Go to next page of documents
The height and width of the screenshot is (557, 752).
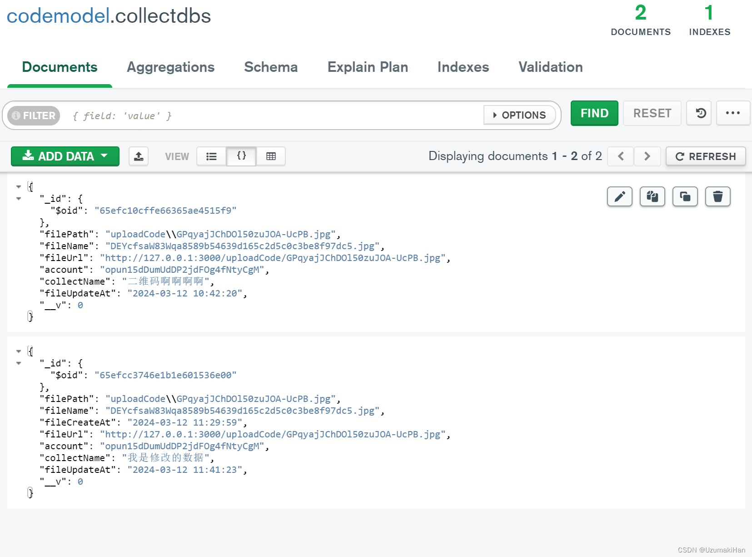click(647, 156)
